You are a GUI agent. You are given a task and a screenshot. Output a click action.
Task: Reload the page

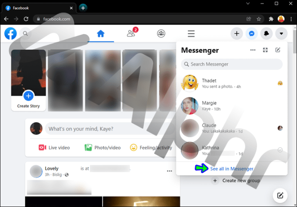26,19
